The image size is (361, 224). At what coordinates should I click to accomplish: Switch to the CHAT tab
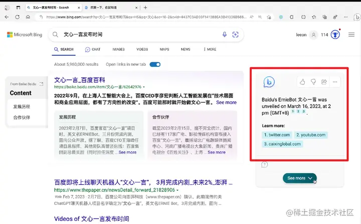pyautogui.click(x=93, y=49)
